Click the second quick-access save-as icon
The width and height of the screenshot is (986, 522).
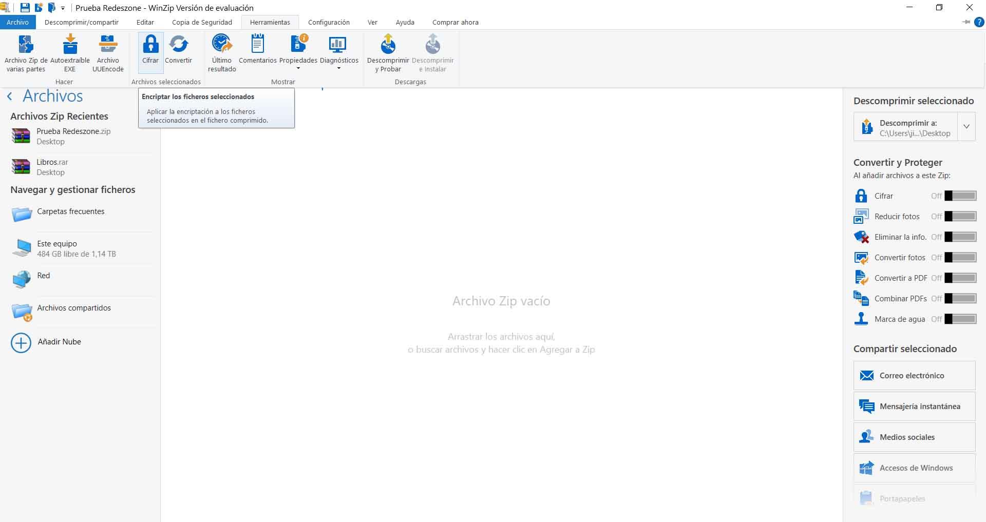coord(39,8)
